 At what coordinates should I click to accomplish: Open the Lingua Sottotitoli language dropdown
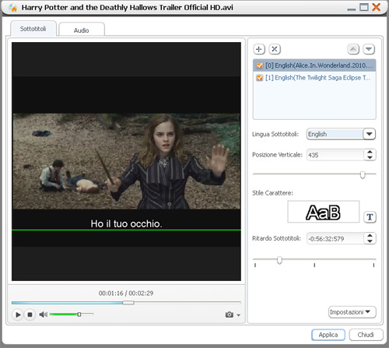pos(370,134)
